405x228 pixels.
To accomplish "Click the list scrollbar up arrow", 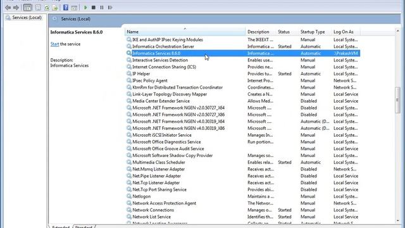I will click(397, 31).
